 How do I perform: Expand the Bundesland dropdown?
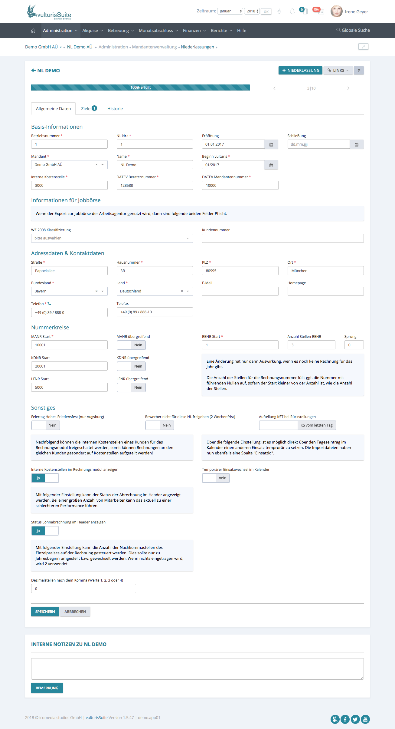[103, 291]
